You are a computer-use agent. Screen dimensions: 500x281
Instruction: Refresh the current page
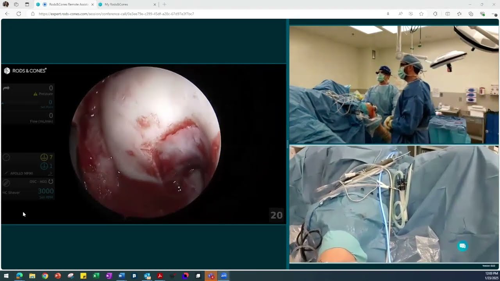click(x=18, y=14)
